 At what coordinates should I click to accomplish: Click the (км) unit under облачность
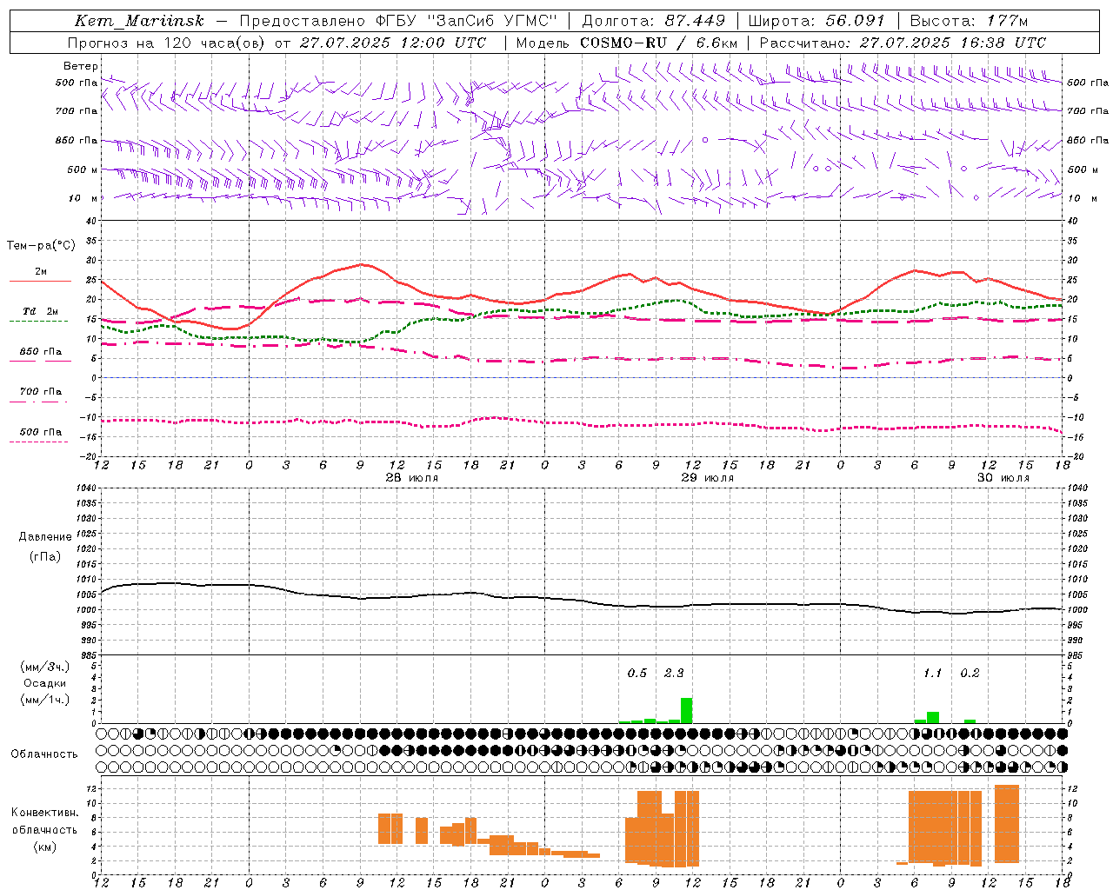[45, 847]
